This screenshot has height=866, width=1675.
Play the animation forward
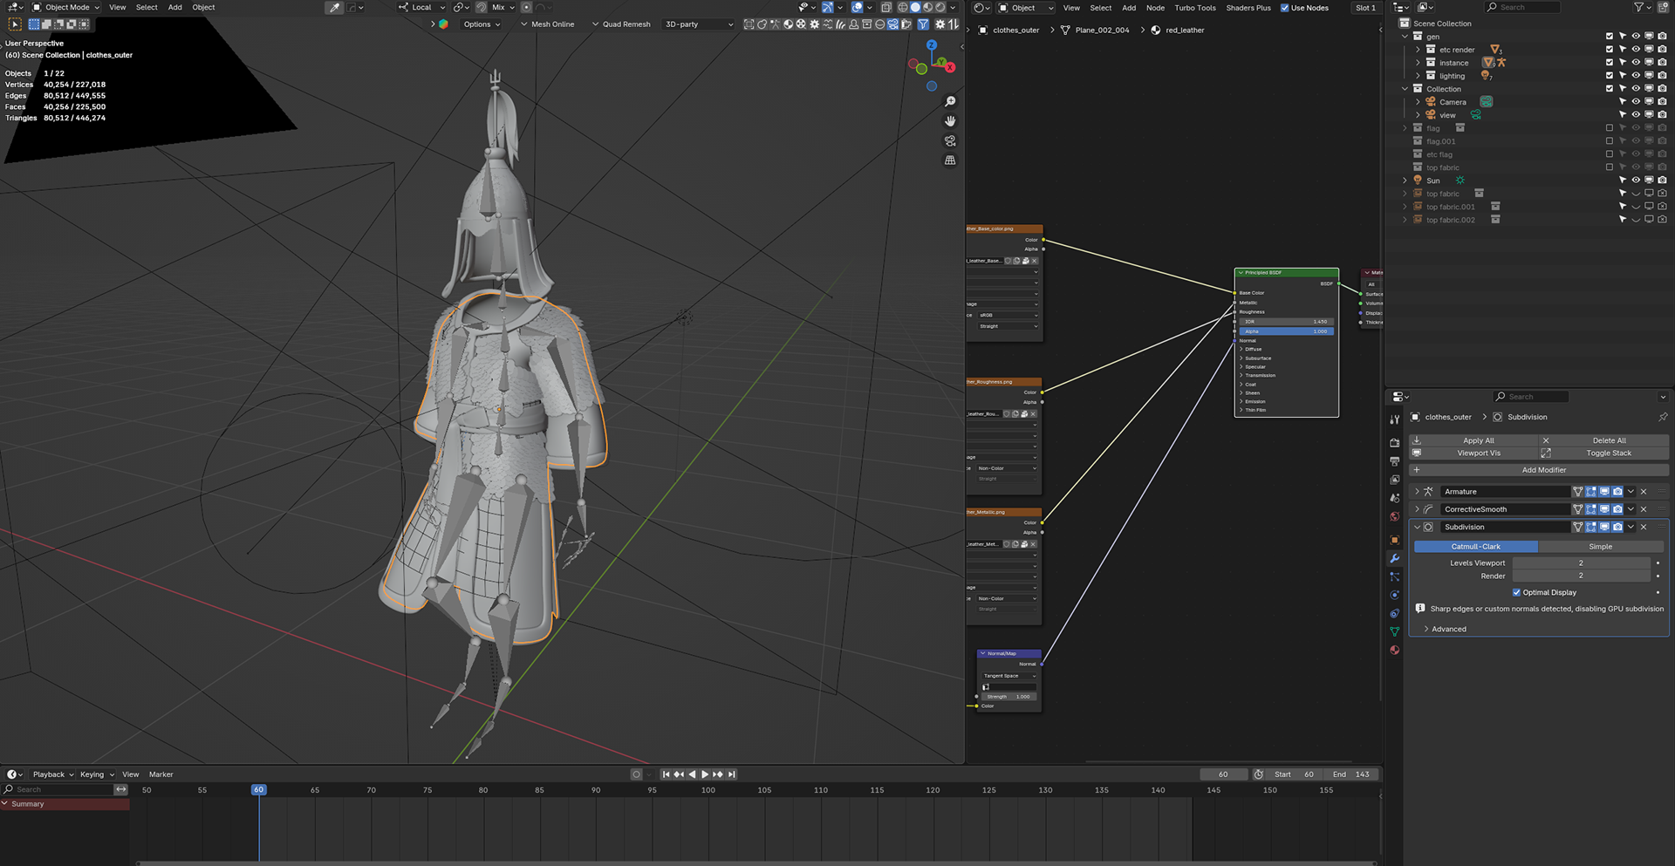(x=705, y=774)
